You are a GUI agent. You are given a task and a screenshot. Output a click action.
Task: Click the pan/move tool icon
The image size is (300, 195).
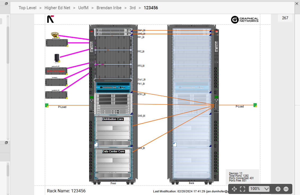(x=234, y=189)
